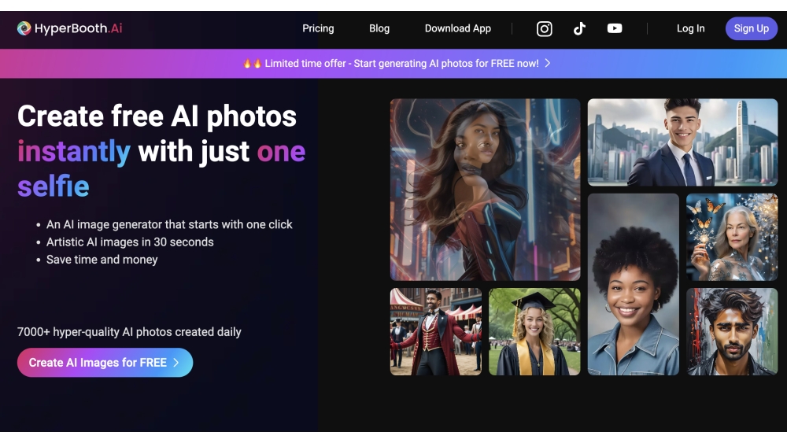The width and height of the screenshot is (787, 443).
Task: Go to the Blog page
Action: click(x=379, y=28)
